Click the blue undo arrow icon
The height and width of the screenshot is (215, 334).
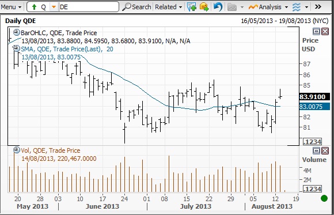click(x=218, y=7)
